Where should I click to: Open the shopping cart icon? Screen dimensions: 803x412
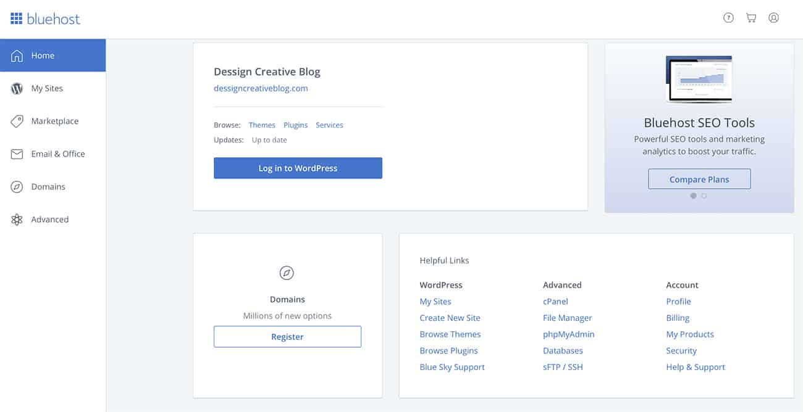(x=751, y=18)
